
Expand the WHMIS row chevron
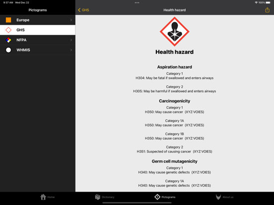point(71,50)
